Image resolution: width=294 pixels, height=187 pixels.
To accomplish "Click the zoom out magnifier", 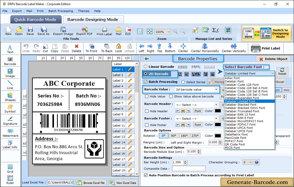I will [x=183, y=32].
